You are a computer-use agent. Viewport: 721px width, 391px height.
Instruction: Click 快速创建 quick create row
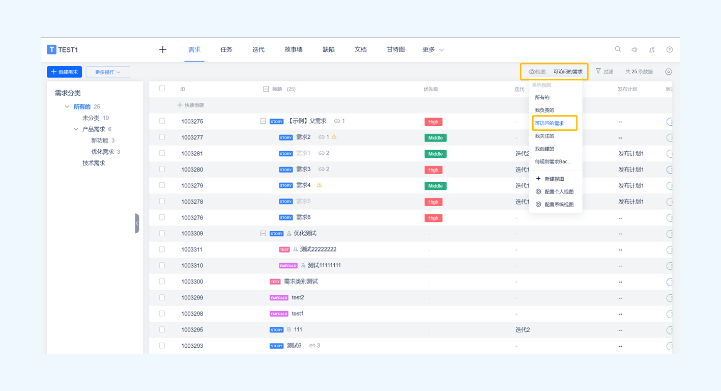[190, 105]
